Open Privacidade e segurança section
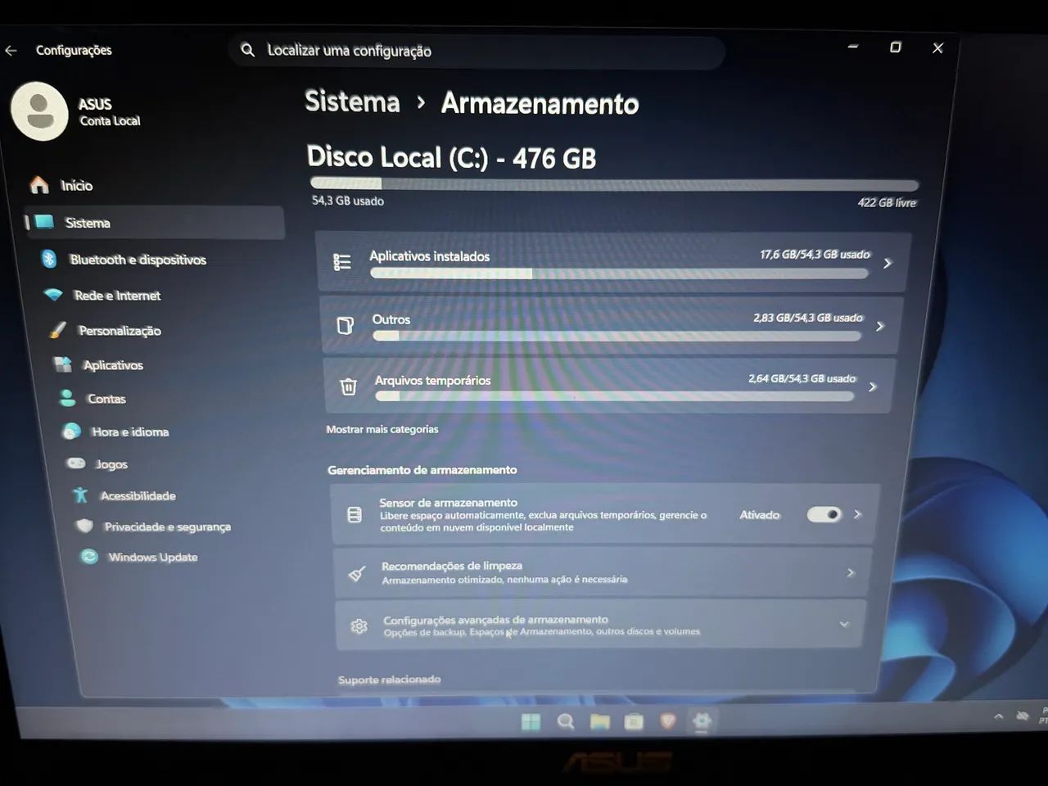 pos(167,526)
